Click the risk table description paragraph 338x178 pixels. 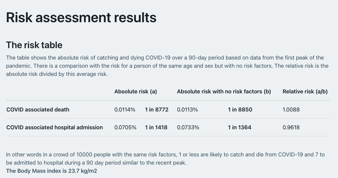point(167,66)
